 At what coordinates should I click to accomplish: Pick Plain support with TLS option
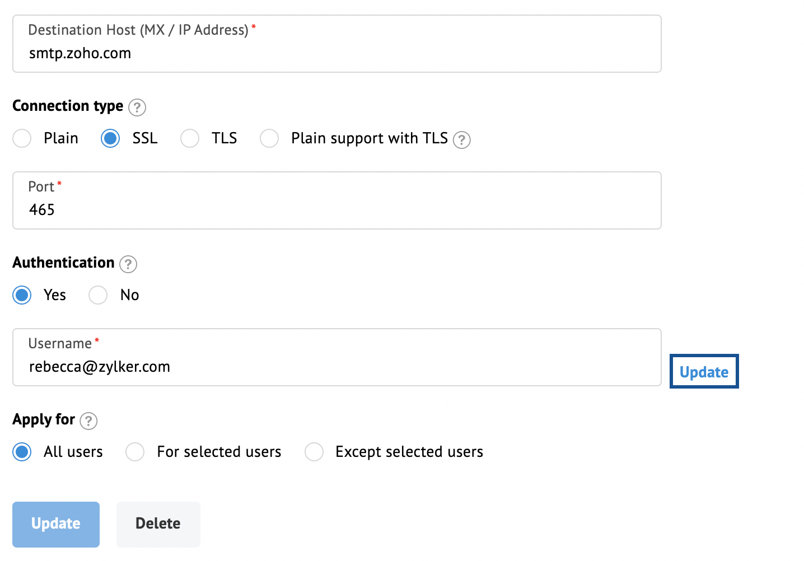coord(269,138)
